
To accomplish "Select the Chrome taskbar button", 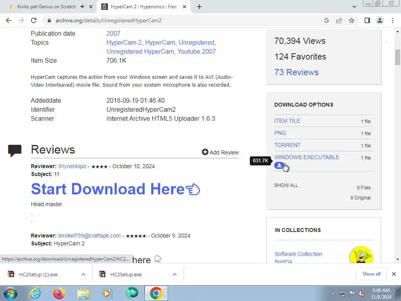I will point(156,293).
